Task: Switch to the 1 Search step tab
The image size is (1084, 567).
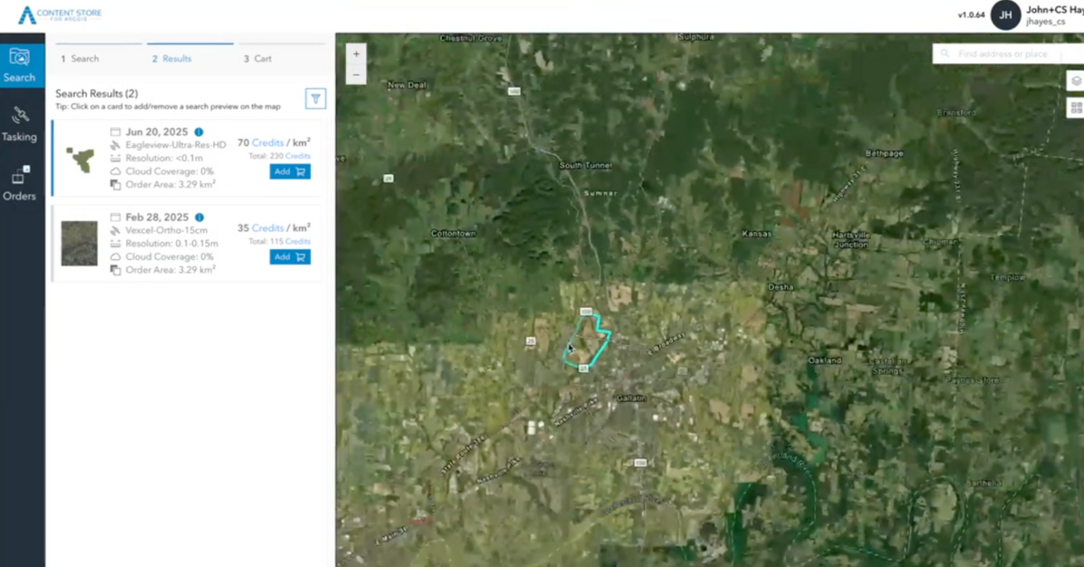Action: [79, 58]
